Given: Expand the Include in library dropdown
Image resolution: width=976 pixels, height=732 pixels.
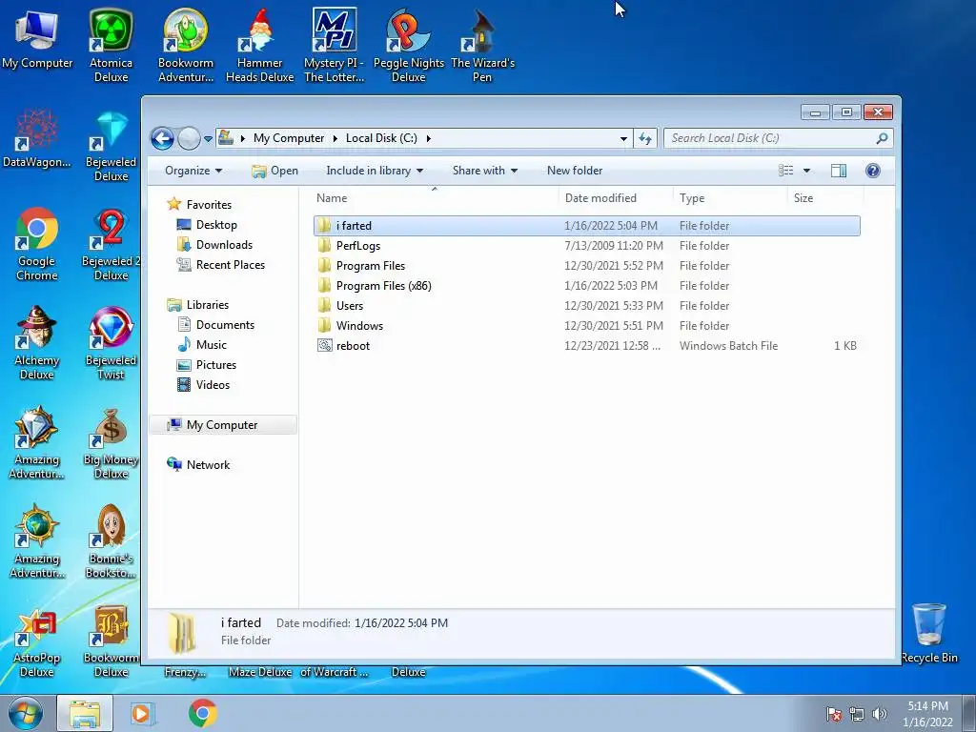Looking at the screenshot, I should (374, 171).
